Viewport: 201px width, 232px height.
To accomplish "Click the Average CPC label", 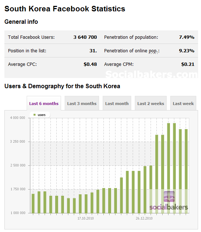I will pos(22,64).
